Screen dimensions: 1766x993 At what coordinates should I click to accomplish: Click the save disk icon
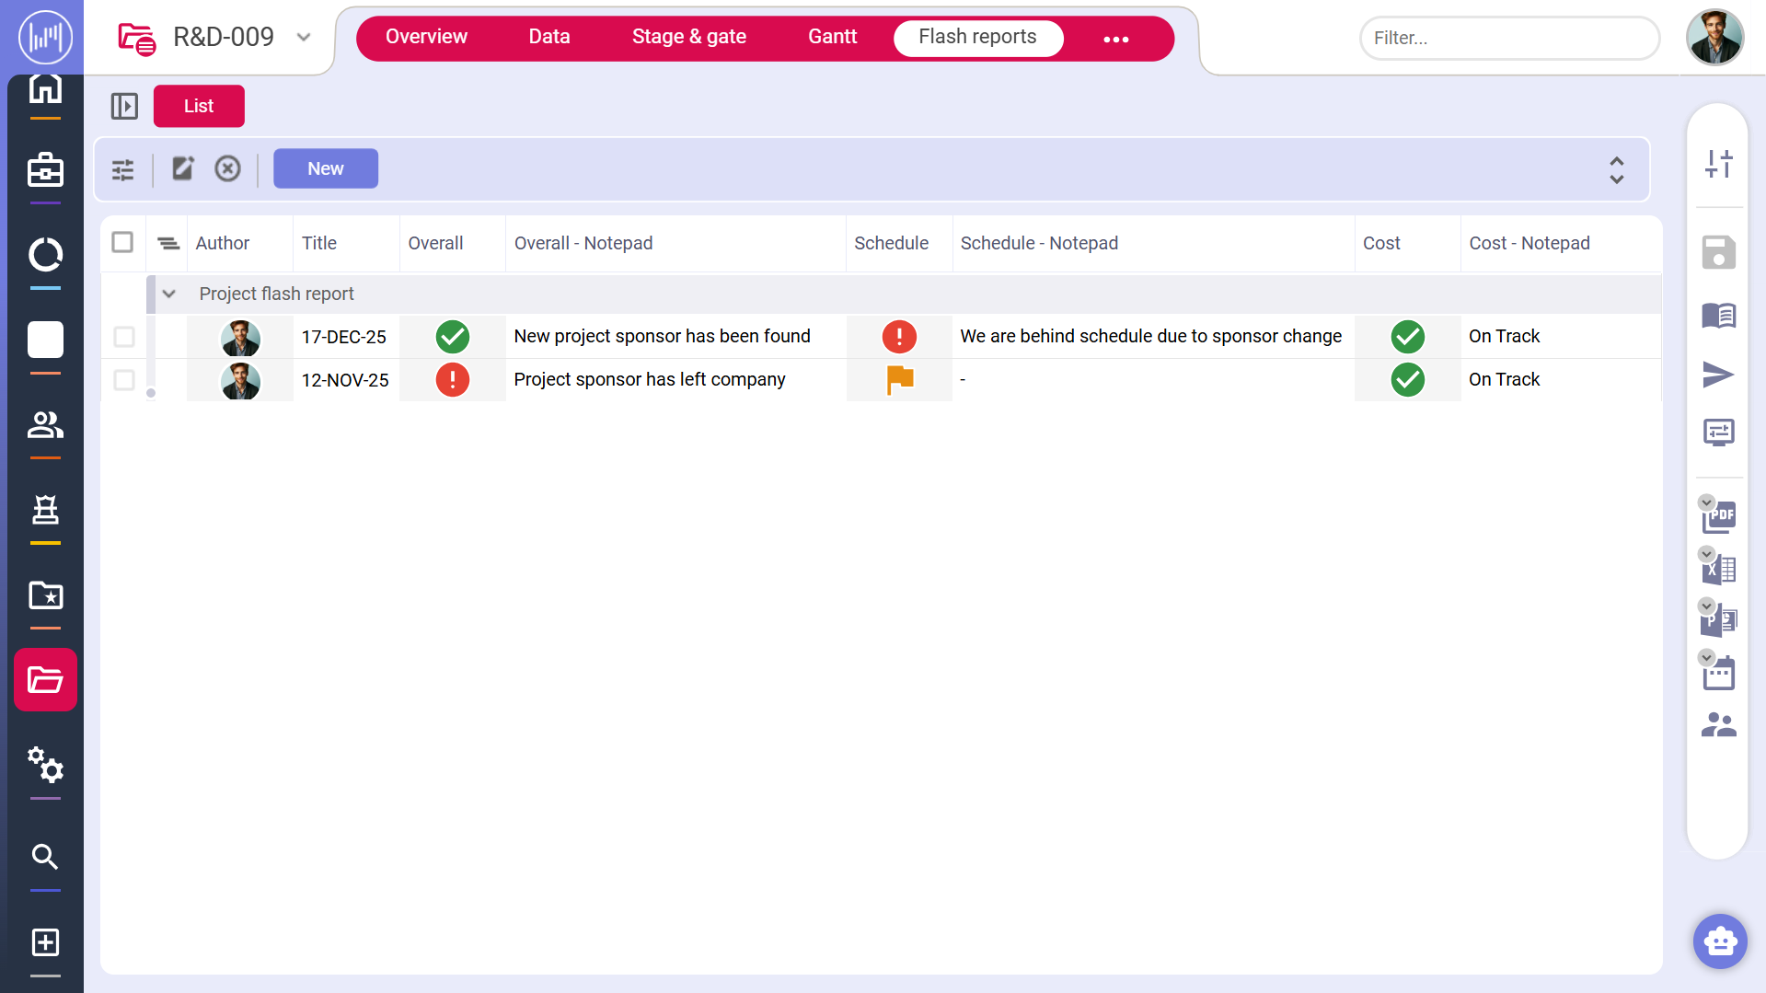[x=1718, y=252]
